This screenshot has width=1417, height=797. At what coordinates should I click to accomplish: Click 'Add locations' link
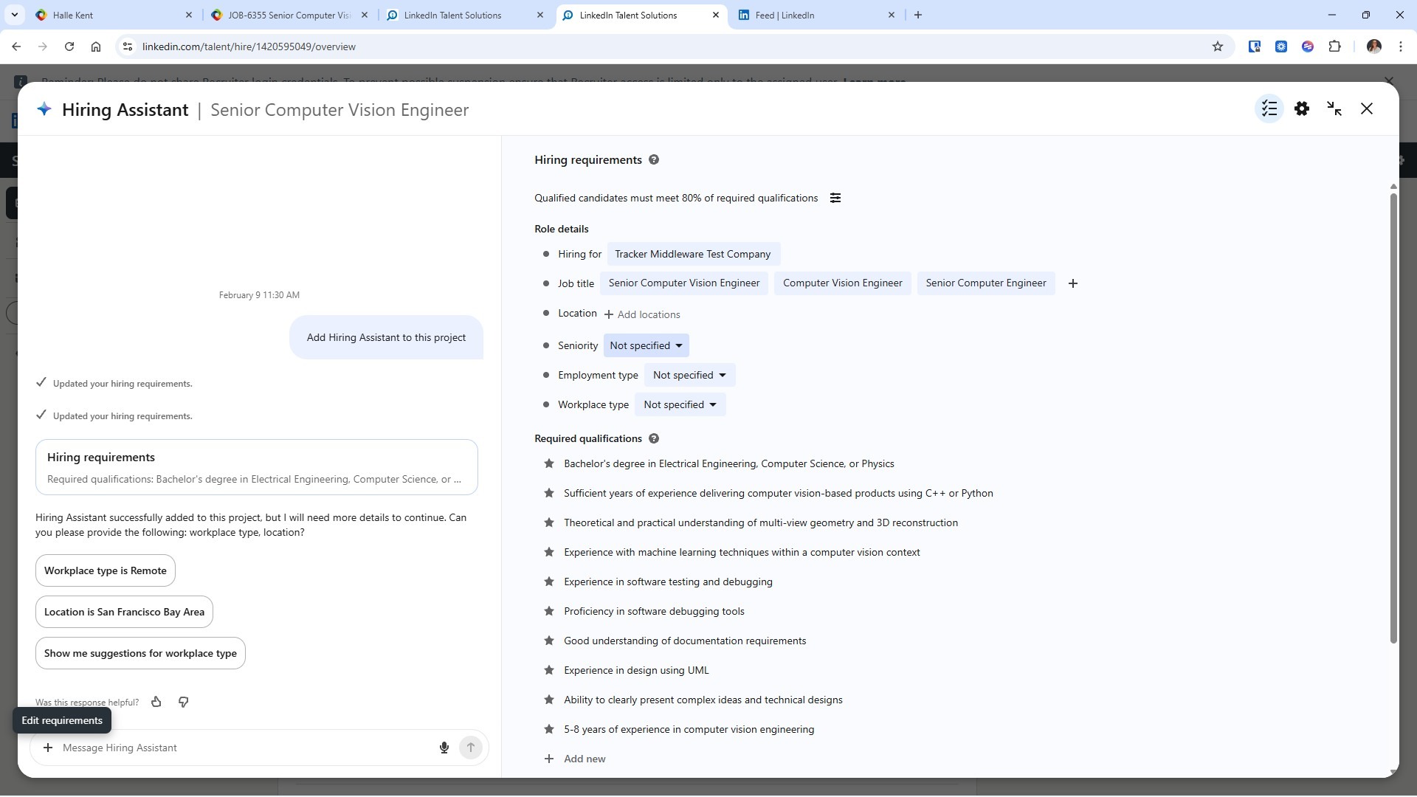pos(642,314)
